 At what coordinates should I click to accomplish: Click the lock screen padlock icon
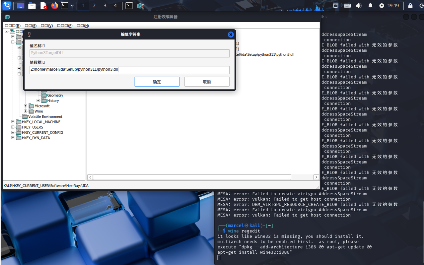point(410,6)
